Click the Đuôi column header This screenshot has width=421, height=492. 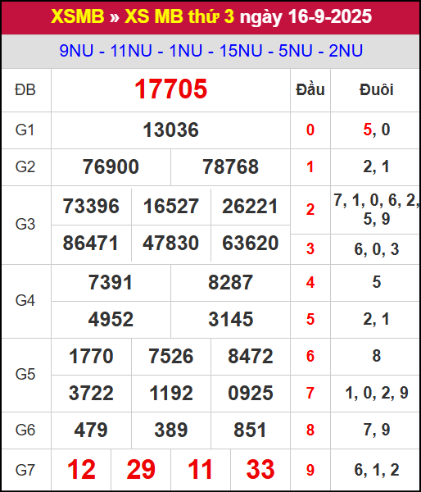(x=376, y=90)
